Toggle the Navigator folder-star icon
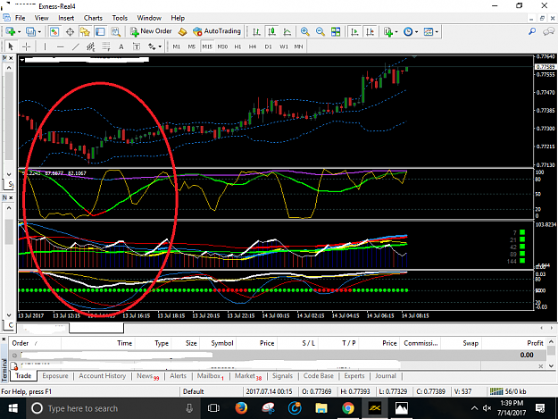The height and width of the screenshot is (419, 558). 85,31
